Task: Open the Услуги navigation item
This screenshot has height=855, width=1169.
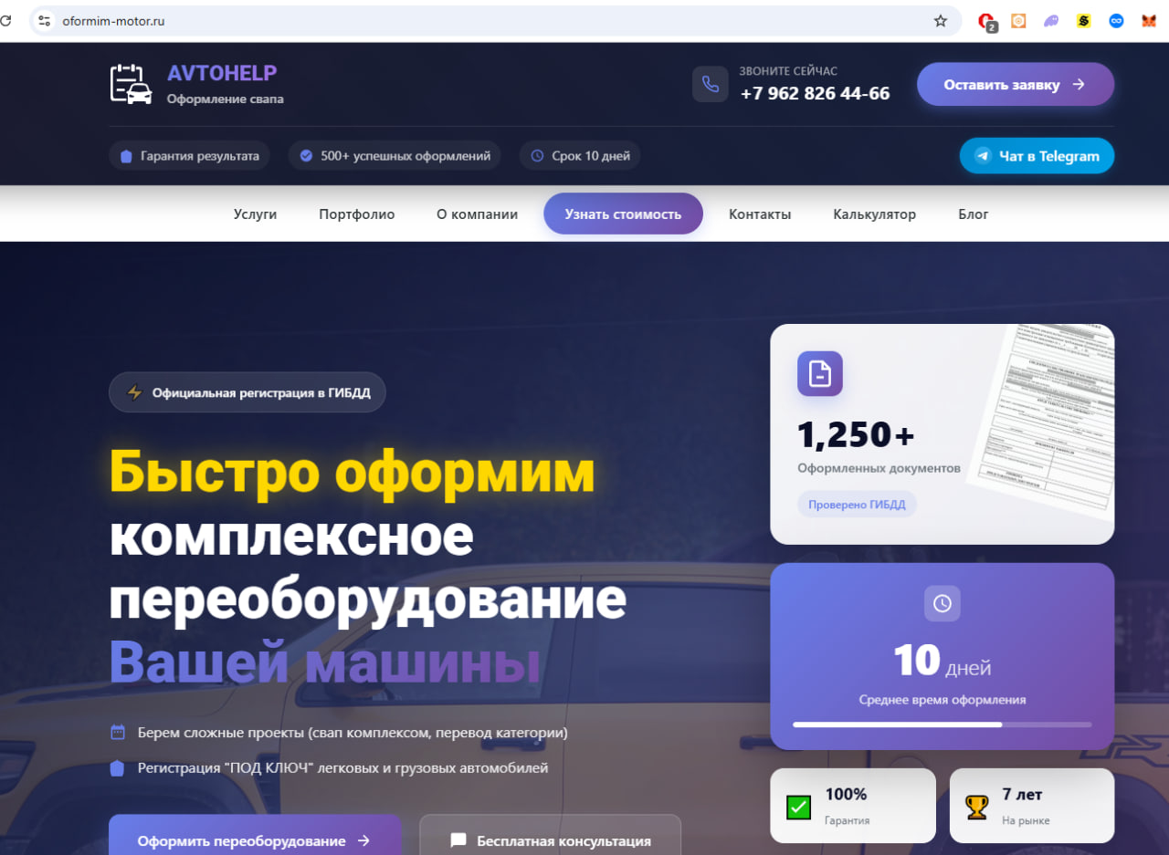Action: tap(255, 214)
